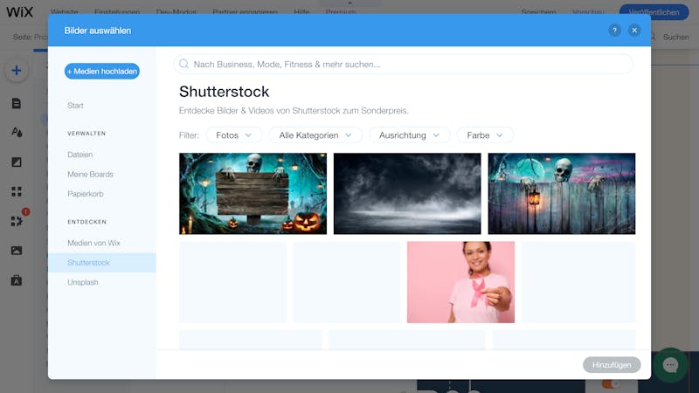The height and width of the screenshot is (393, 699).
Task: Select Shutterstock in side navigation
Action: [101, 263]
